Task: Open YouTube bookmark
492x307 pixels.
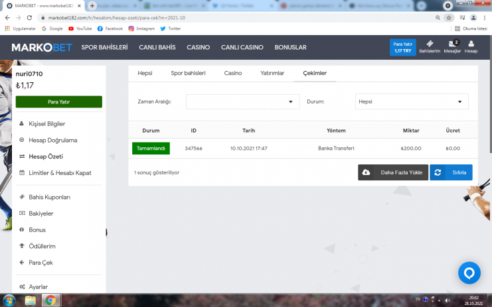Action: [80, 29]
